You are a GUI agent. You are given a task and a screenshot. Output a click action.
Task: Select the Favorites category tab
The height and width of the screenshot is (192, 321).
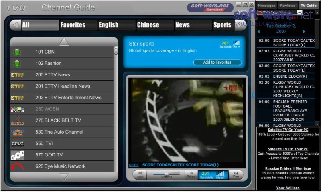click(78, 25)
